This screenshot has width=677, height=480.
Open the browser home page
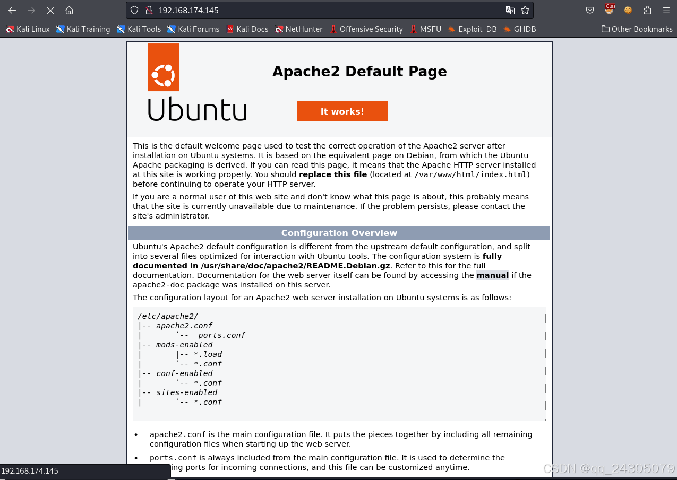[x=69, y=10]
